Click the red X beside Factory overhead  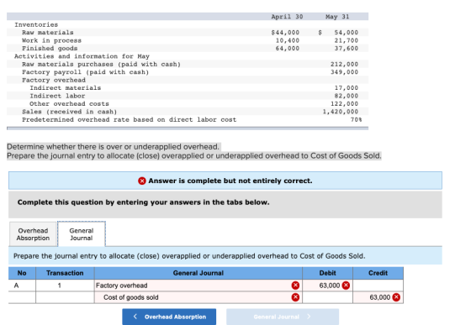click(295, 286)
